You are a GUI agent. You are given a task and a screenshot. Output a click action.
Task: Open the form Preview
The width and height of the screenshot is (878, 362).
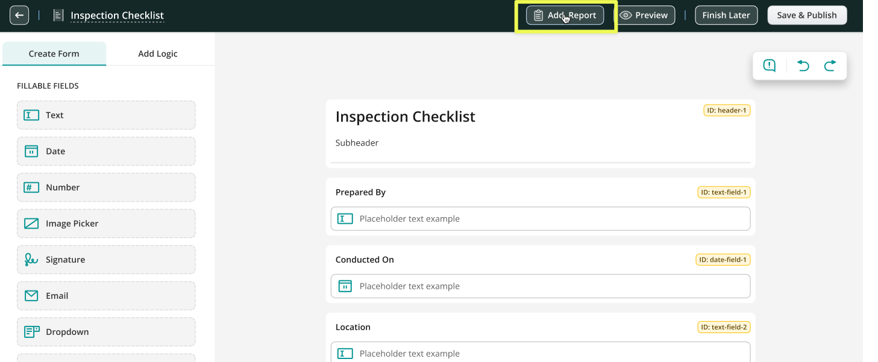click(644, 16)
